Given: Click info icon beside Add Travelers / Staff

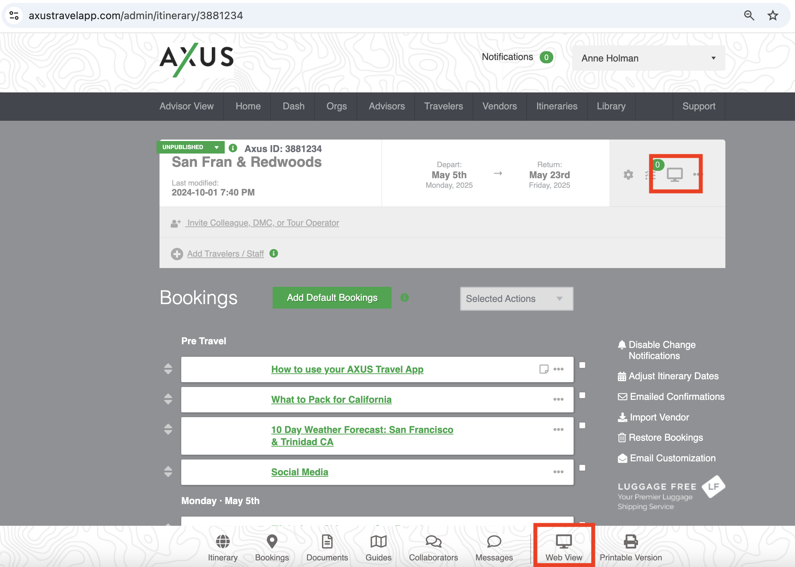Looking at the screenshot, I should pos(274,253).
